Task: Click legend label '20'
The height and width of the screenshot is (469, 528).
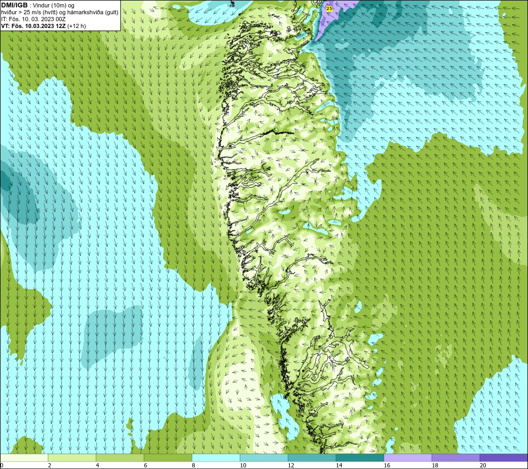Action: [483, 465]
